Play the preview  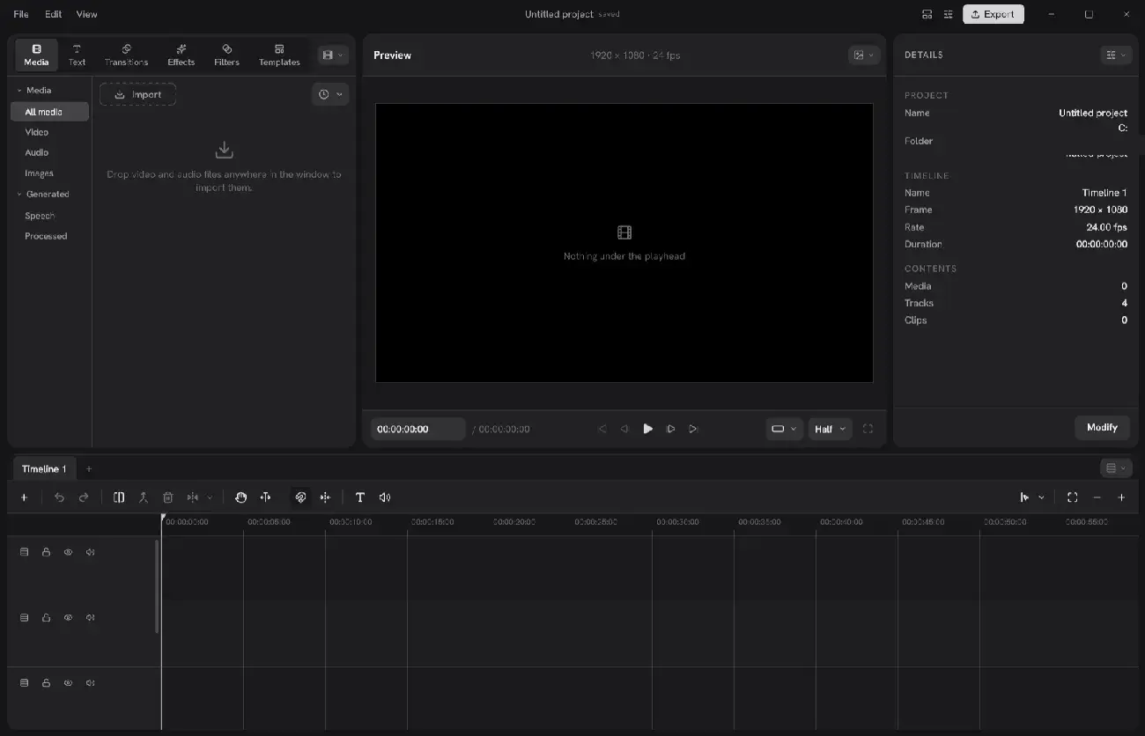(647, 429)
